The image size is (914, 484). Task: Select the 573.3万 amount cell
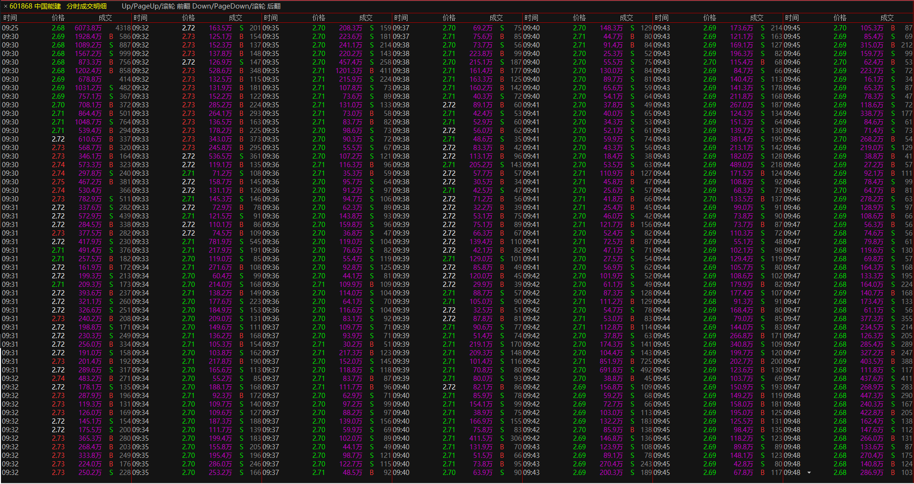[90, 165]
